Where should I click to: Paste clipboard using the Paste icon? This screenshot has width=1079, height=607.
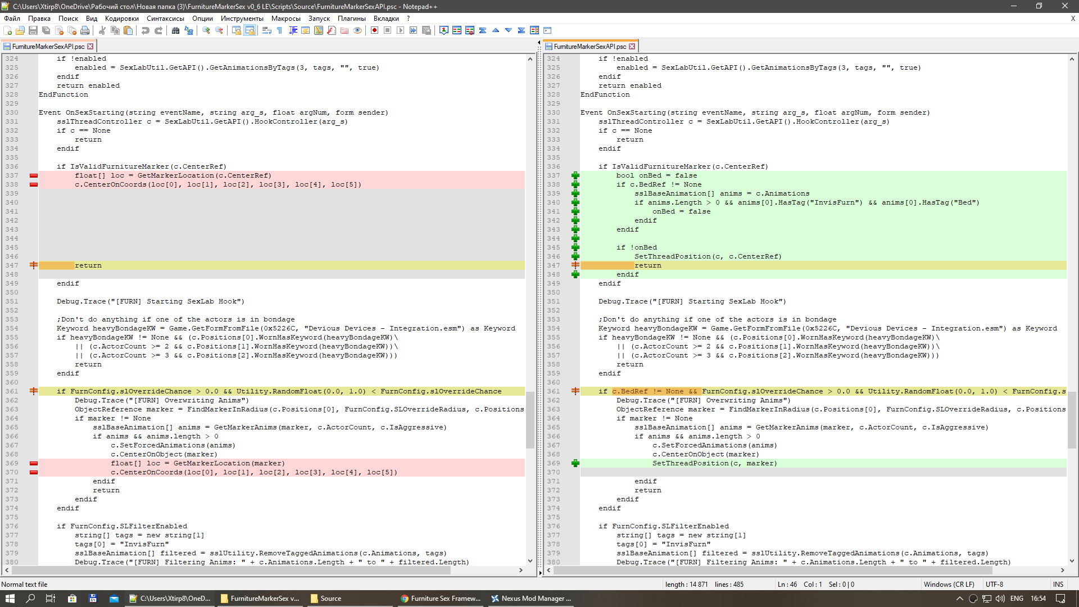[x=128, y=30]
